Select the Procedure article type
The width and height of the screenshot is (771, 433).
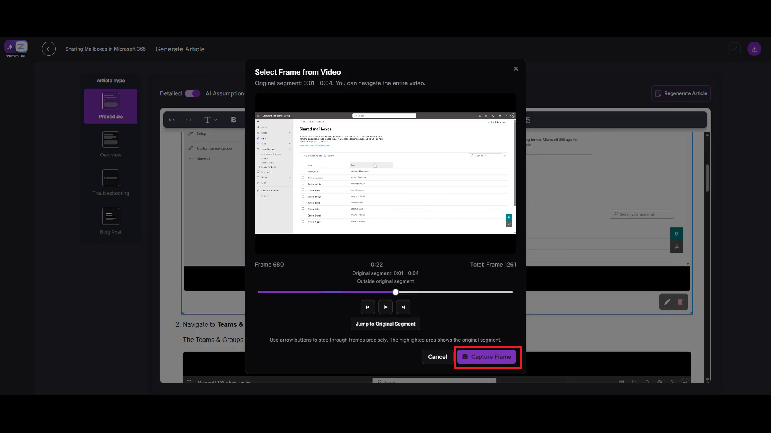pyautogui.click(x=111, y=106)
